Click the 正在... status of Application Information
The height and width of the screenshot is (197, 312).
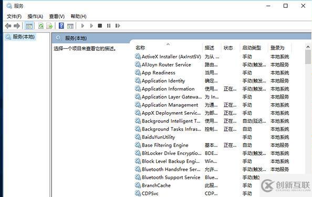[230, 89]
